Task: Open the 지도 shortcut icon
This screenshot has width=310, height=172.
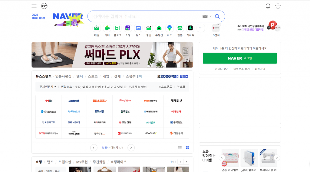Action: click(x=170, y=28)
